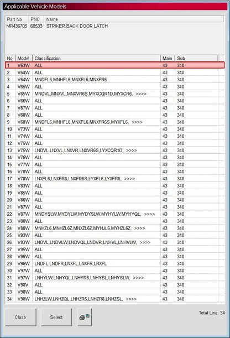Viewport: 230px width, 338px height.
Task: Click the Model column header
Action: pyautogui.click(x=23, y=58)
